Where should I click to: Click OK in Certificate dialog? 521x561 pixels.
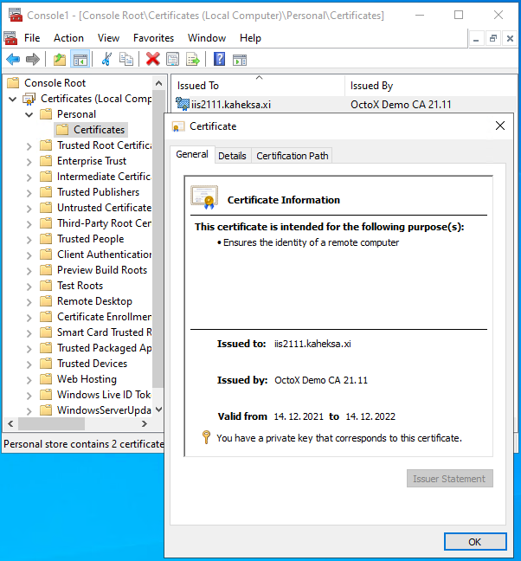475,542
